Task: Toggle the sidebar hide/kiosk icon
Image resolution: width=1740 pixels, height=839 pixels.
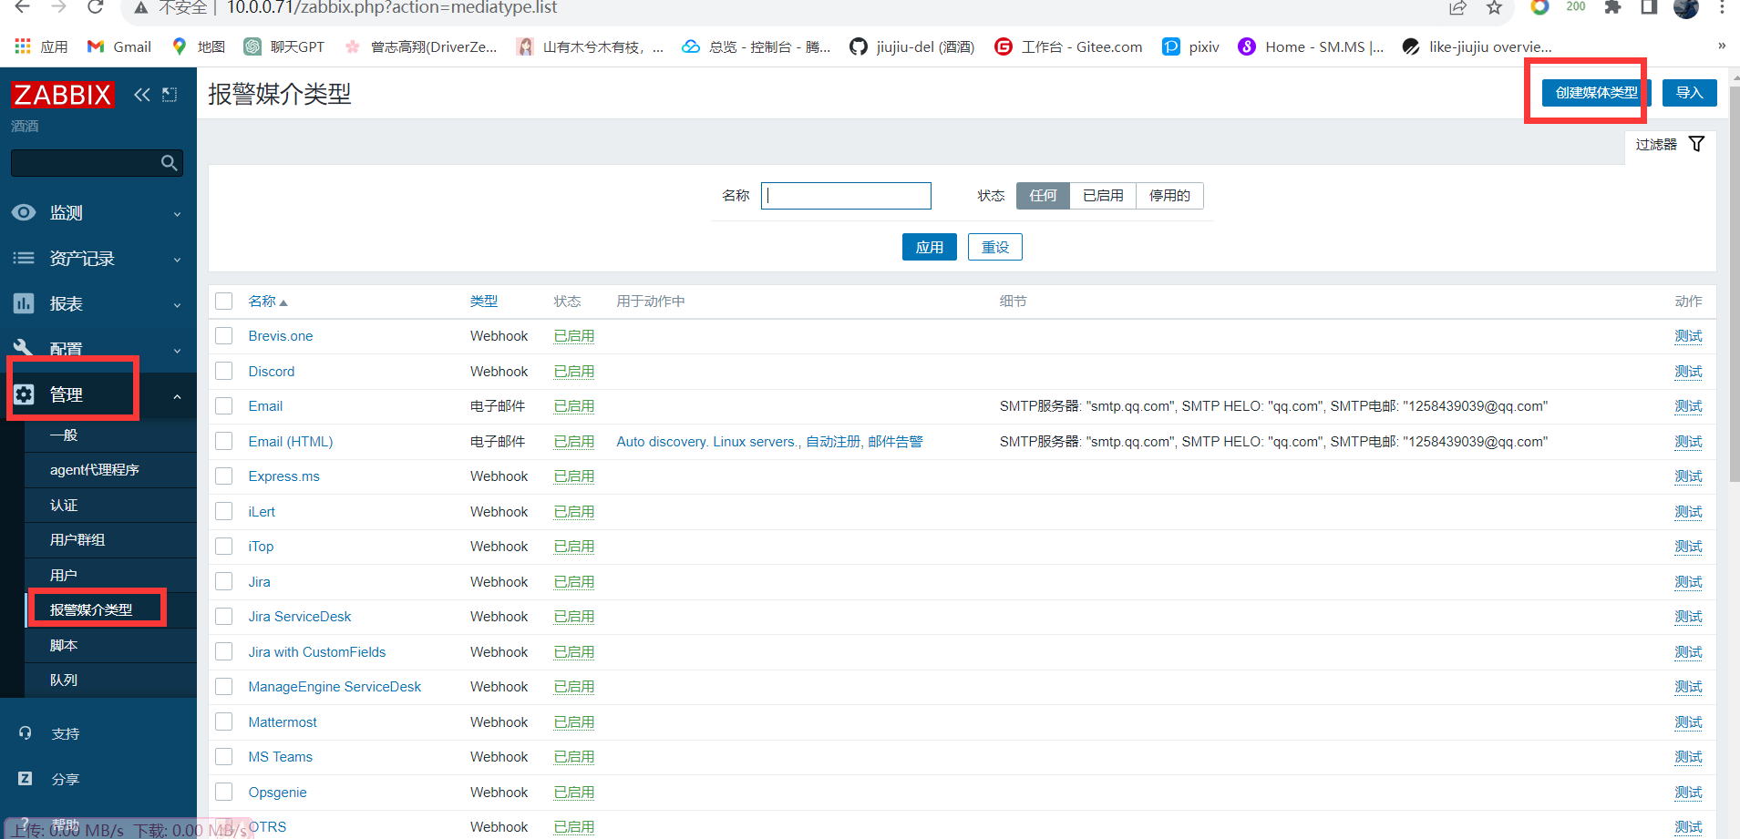Action: 170,95
